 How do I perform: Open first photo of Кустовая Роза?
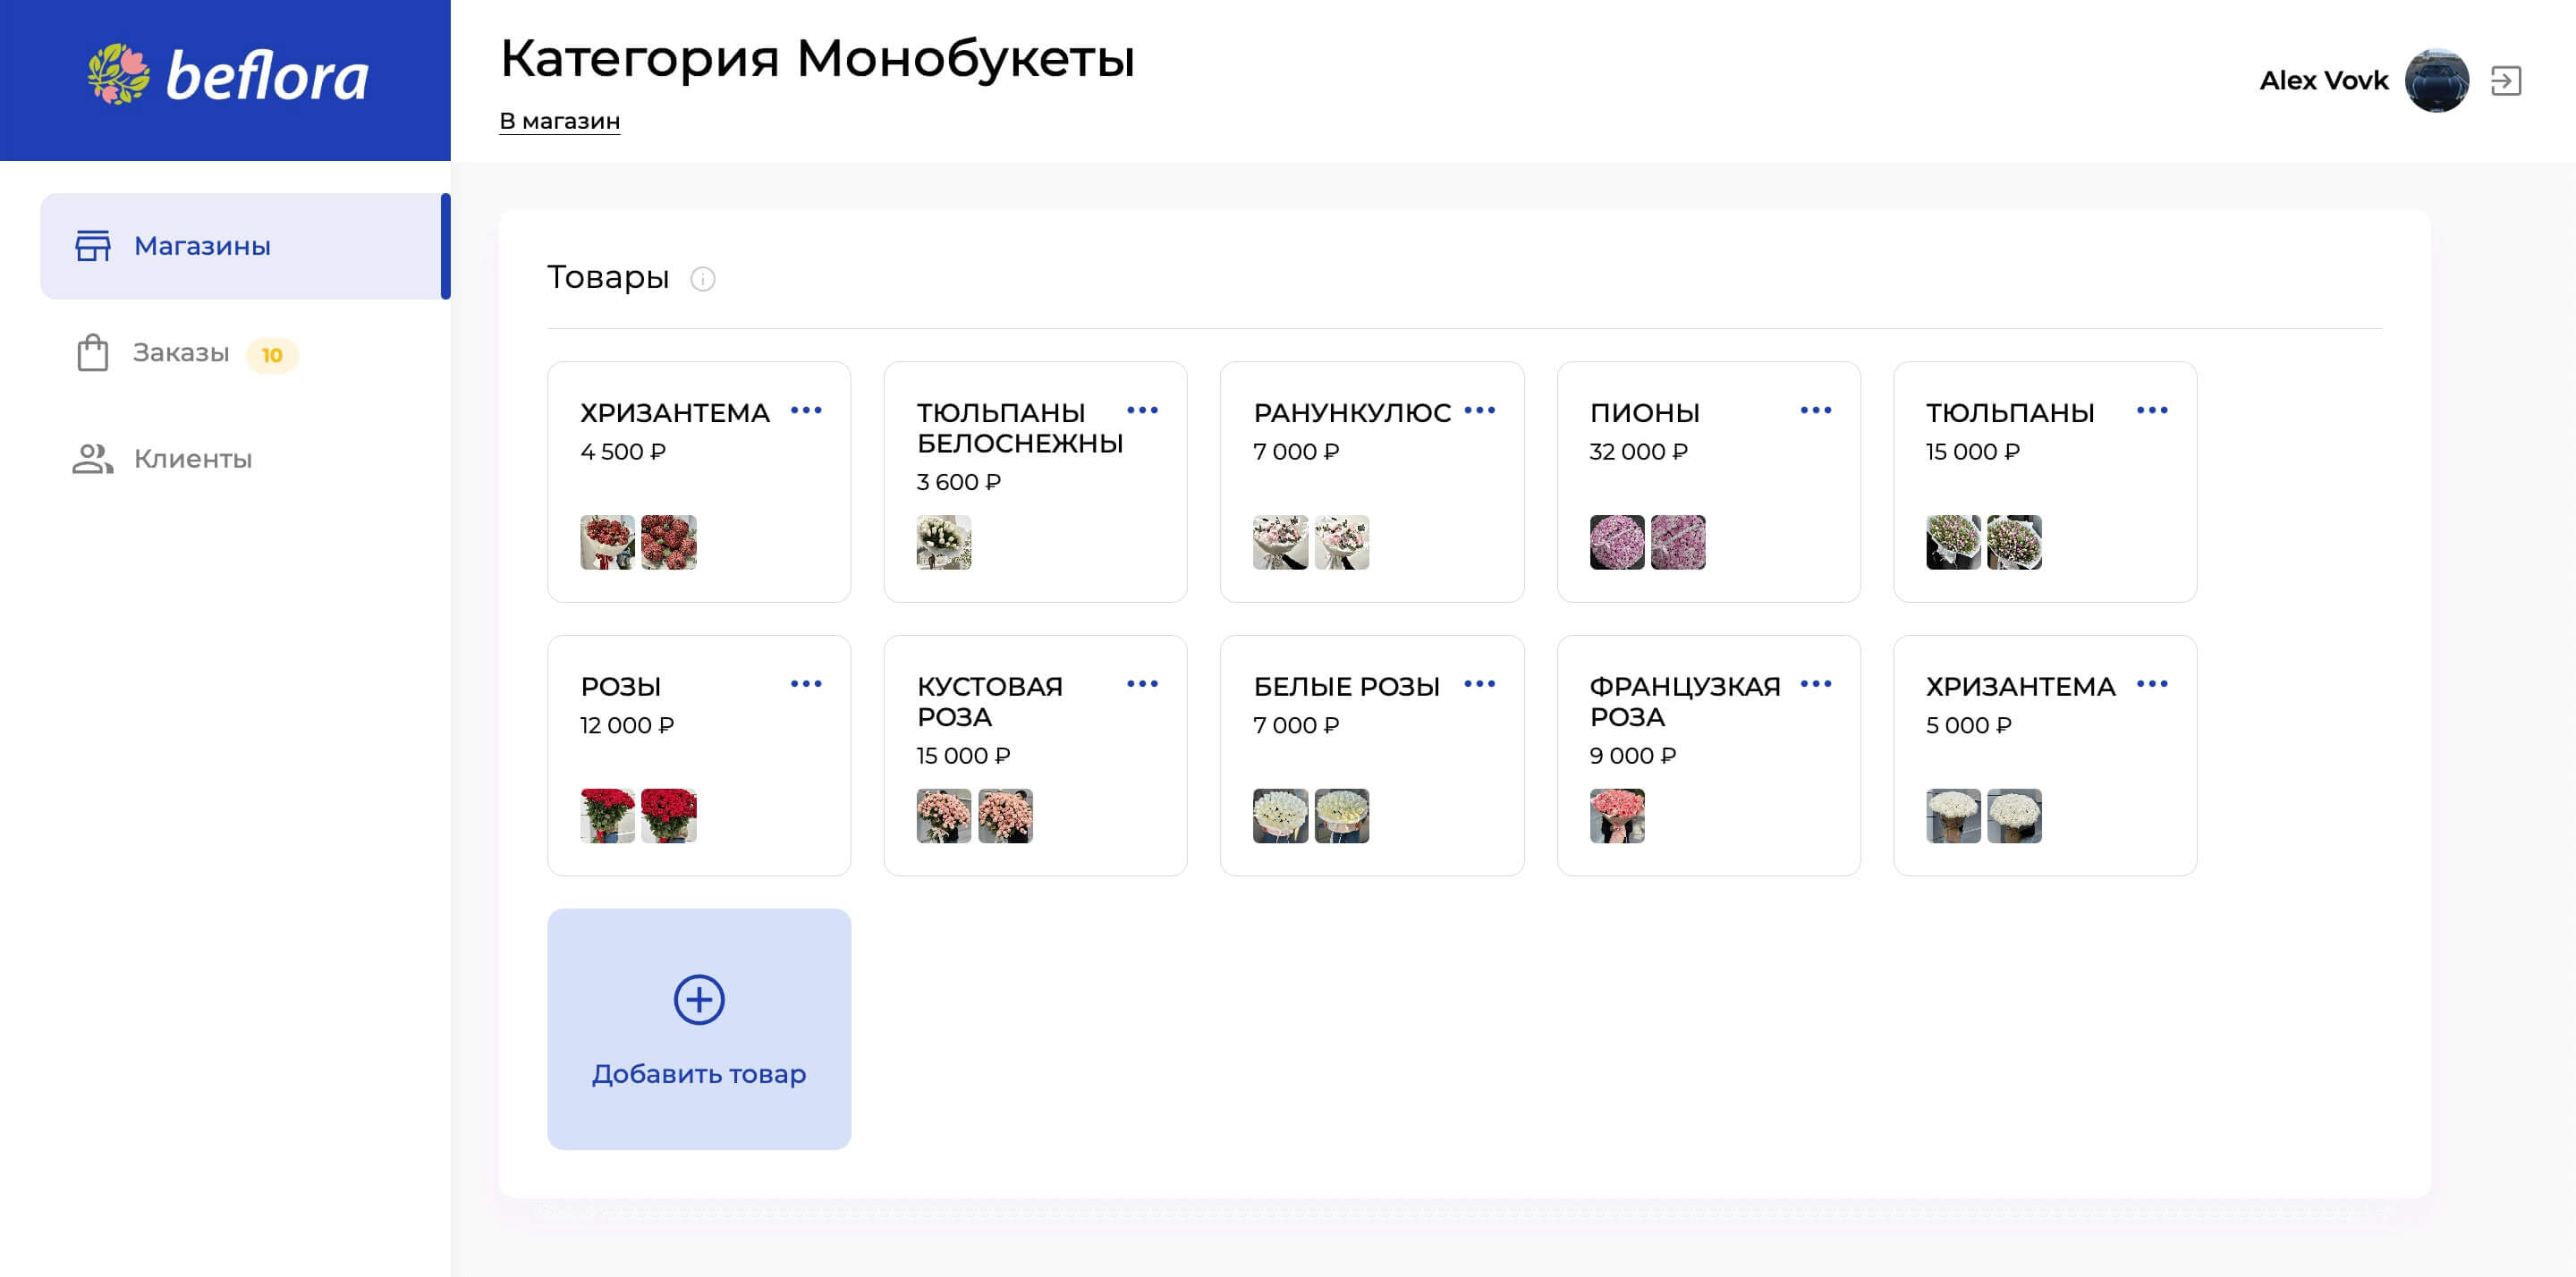click(x=944, y=816)
